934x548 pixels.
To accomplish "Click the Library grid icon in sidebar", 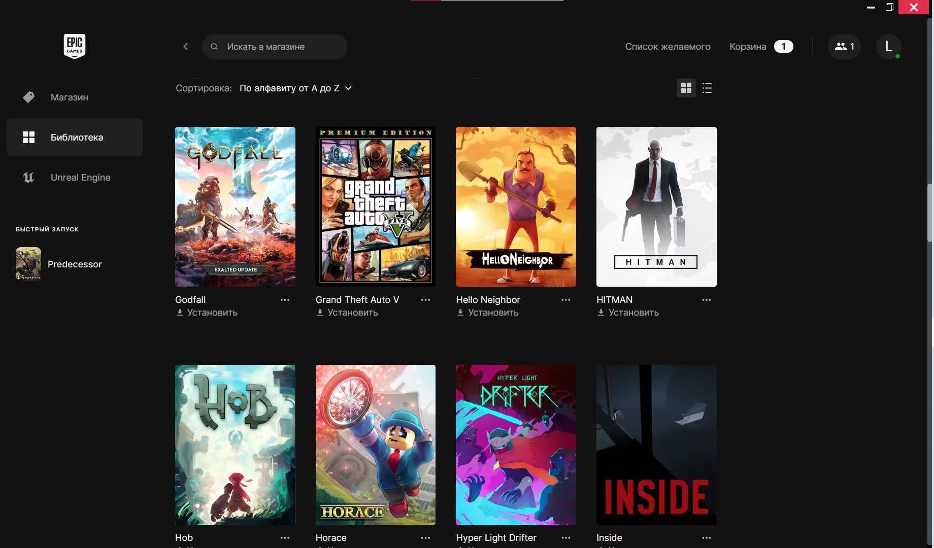I will 29,137.
